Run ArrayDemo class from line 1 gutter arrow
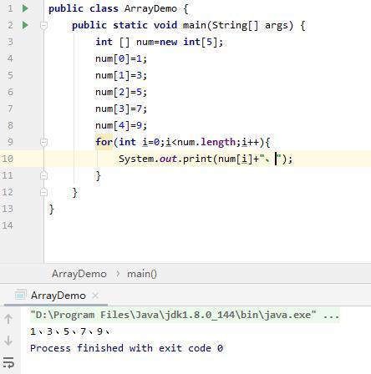This screenshot has height=374, width=371. pos(25,8)
